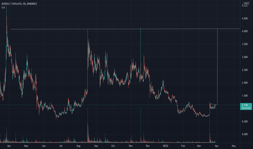Click the Dec time axis label
The image size is (253, 149).
[148, 146]
